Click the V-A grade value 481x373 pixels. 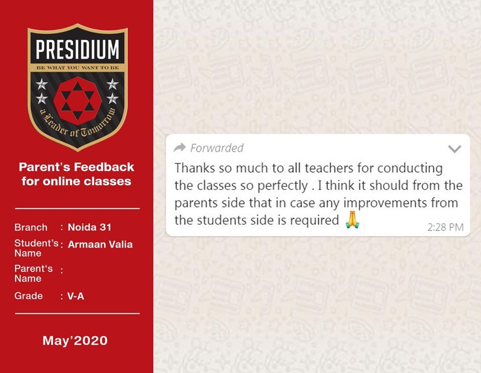[76, 296]
